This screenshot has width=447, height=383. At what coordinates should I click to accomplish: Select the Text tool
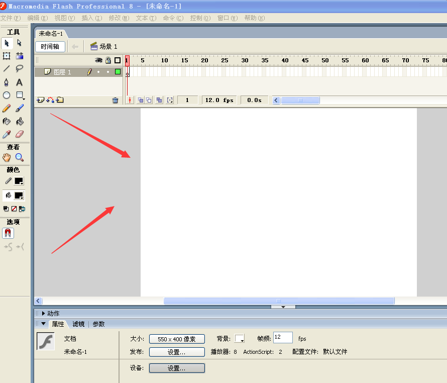[20, 82]
